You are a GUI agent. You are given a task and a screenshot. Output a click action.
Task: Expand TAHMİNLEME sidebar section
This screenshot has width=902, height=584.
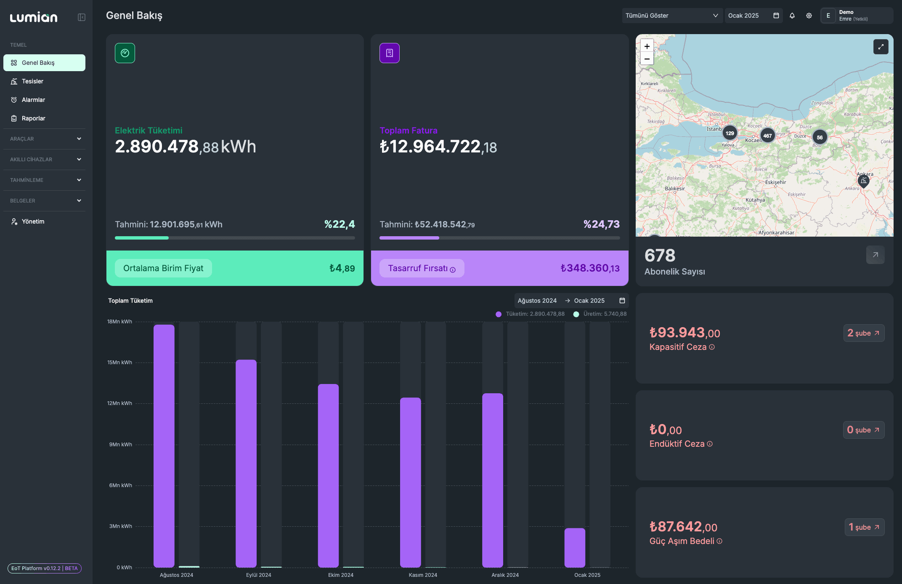click(x=44, y=180)
